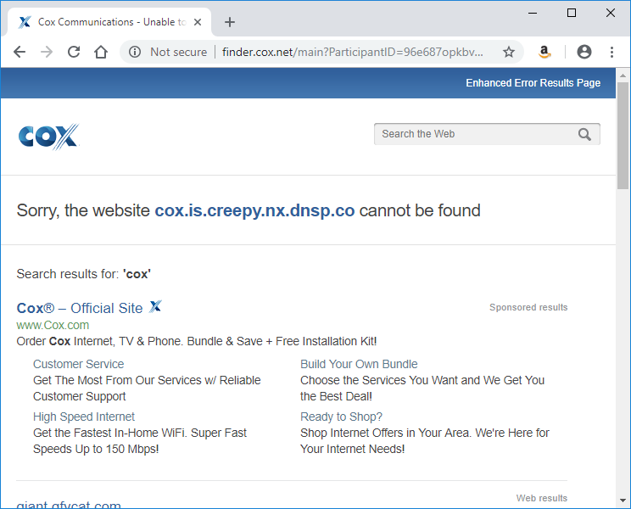The height and width of the screenshot is (509, 631).
Task: Open the Ready to Shop? link
Action: point(341,417)
